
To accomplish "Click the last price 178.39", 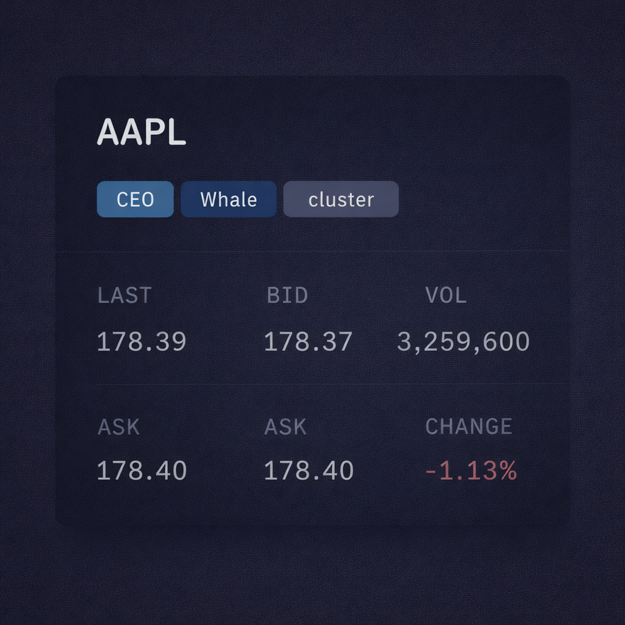I will pyautogui.click(x=141, y=342).
